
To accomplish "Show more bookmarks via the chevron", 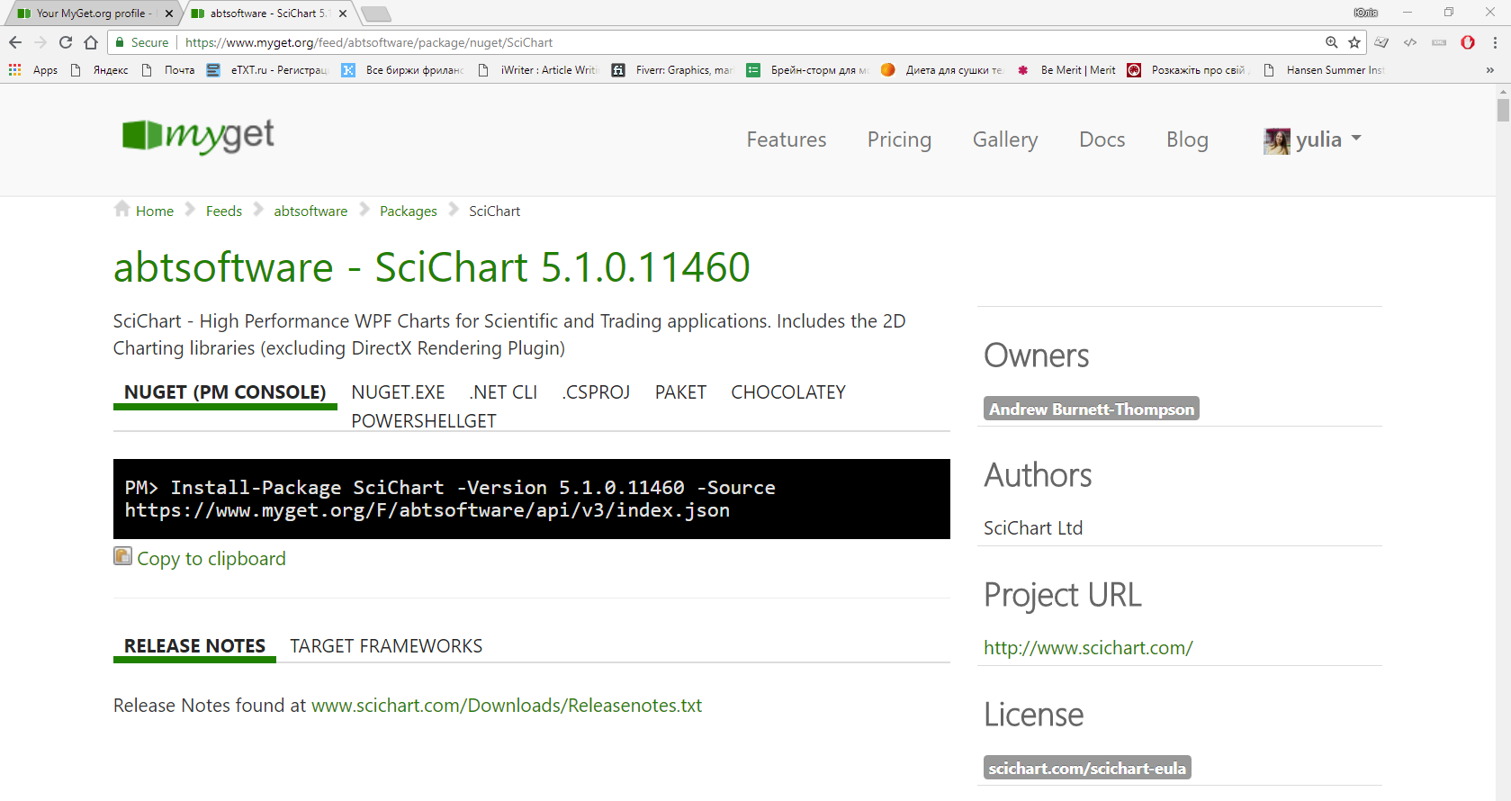I will (x=1489, y=70).
